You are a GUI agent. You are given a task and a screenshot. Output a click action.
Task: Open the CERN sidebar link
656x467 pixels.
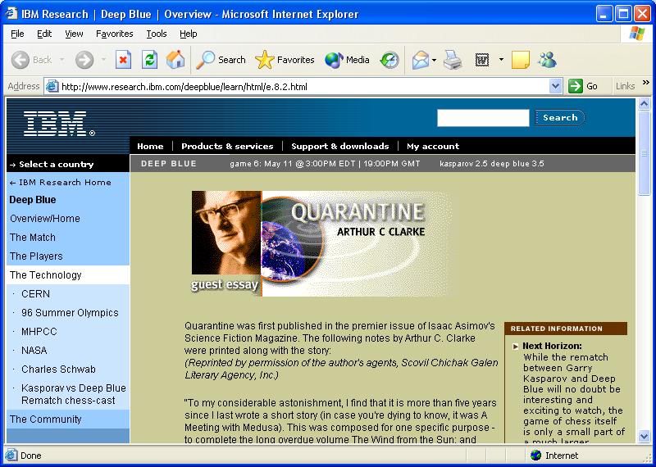[35, 293]
